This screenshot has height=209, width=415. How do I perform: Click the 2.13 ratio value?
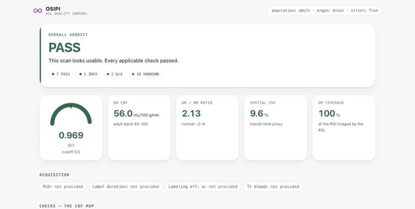[x=191, y=114]
